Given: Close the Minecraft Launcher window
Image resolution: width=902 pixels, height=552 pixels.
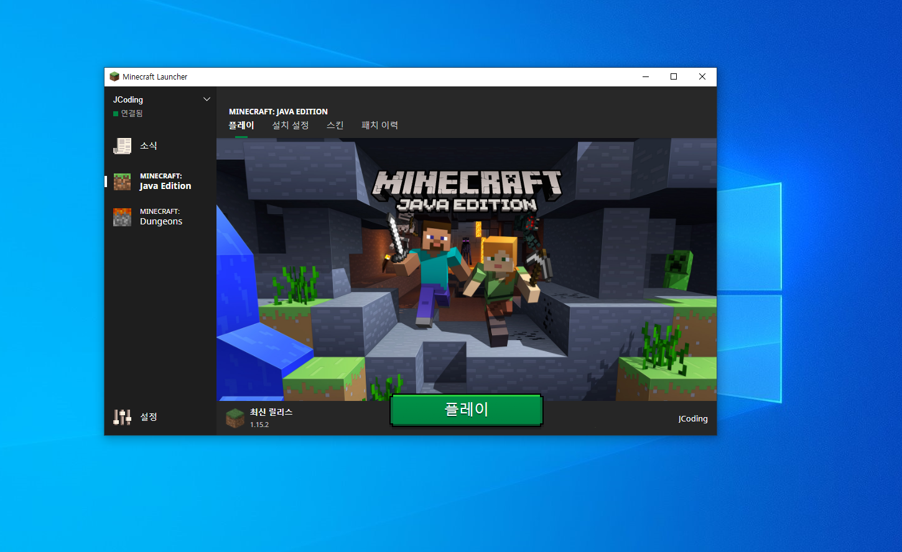Looking at the screenshot, I should point(702,76).
